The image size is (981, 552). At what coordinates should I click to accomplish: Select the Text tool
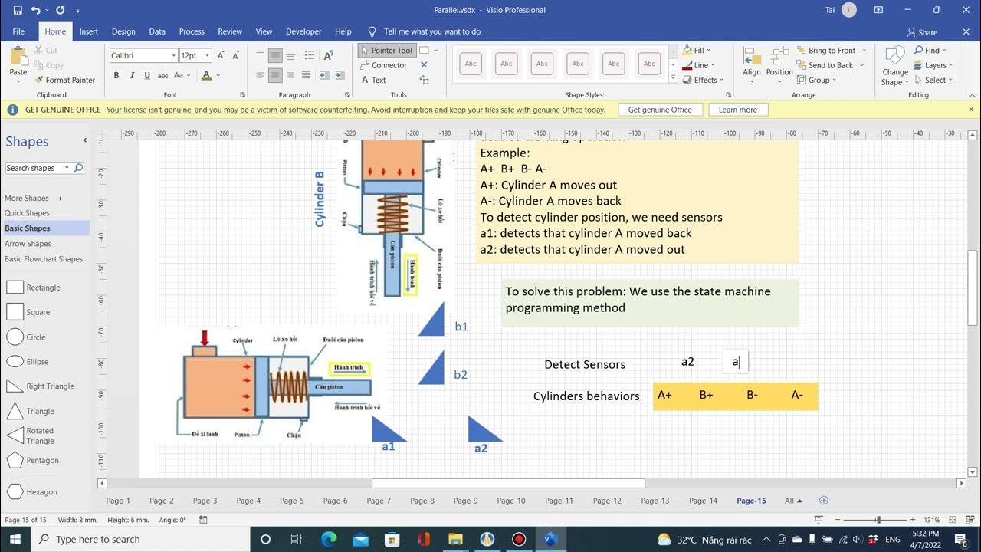(x=372, y=80)
